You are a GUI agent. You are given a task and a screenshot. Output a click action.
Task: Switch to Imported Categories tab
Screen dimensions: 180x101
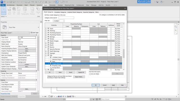click(89, 12)
